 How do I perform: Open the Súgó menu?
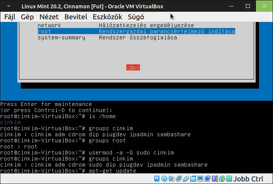pyautogui.click(x=136, y=17)
